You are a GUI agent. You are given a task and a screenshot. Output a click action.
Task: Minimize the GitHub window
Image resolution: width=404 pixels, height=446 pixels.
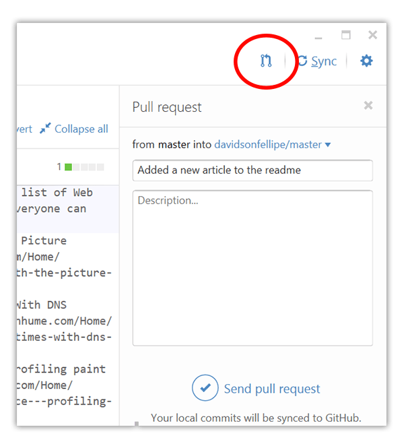click(x=318, y=38)
